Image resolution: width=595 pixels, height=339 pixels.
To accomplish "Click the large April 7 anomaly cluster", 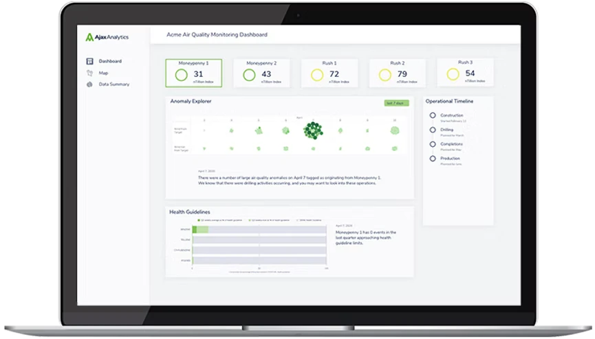I will 314,130.
